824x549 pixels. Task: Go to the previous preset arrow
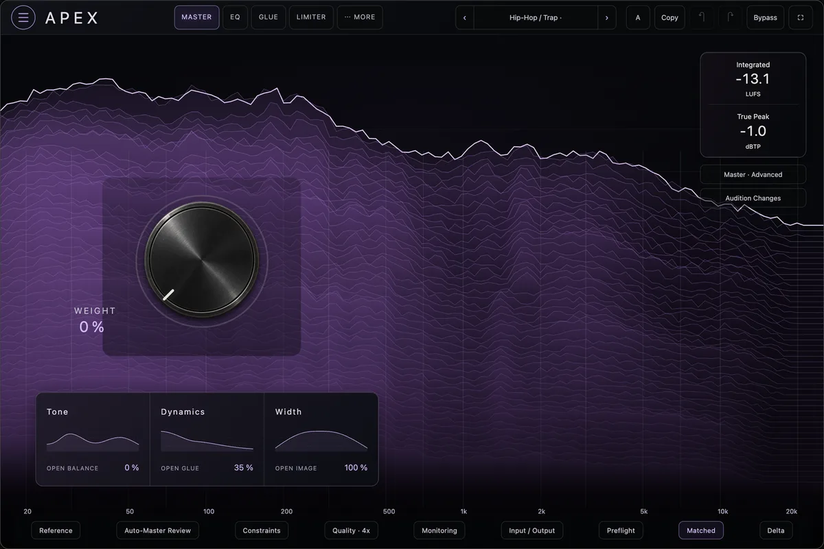pyautogui.click(x=465, y=17)
